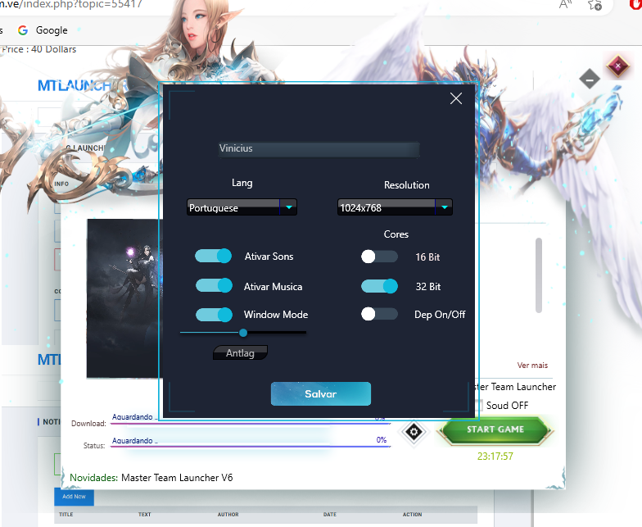This screenshot has width=642, height=527.
Task: Open the Google bookmark favicon
Action: click(23, 30)
